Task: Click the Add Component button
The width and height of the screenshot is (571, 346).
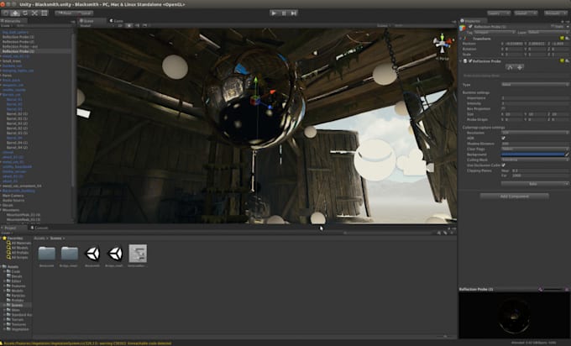Action: (513, 196)
